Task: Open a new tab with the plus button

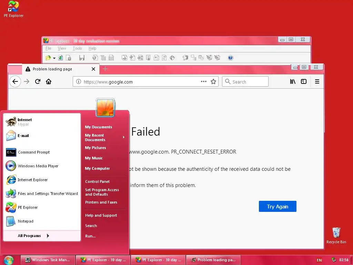Action: [105, 69]
